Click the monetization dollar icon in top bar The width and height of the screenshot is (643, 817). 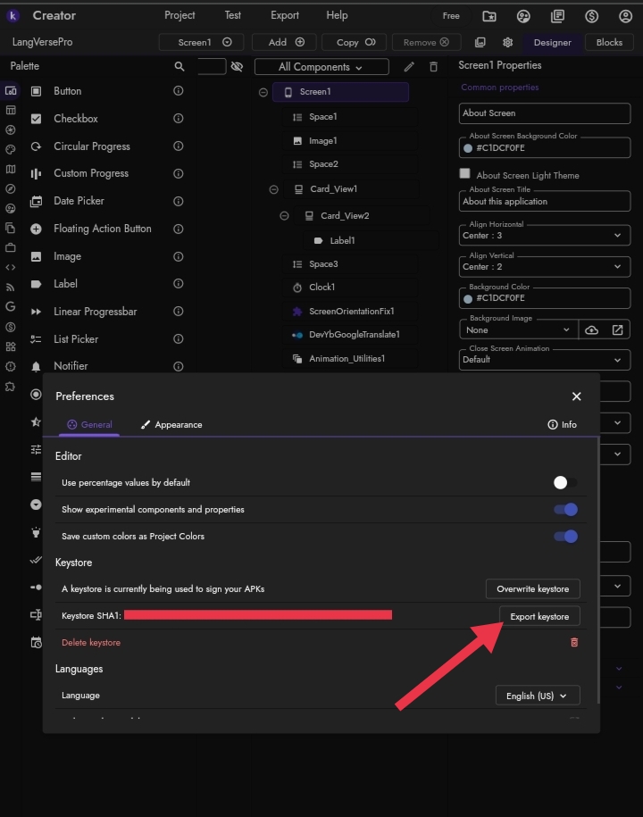click(591, 15)
